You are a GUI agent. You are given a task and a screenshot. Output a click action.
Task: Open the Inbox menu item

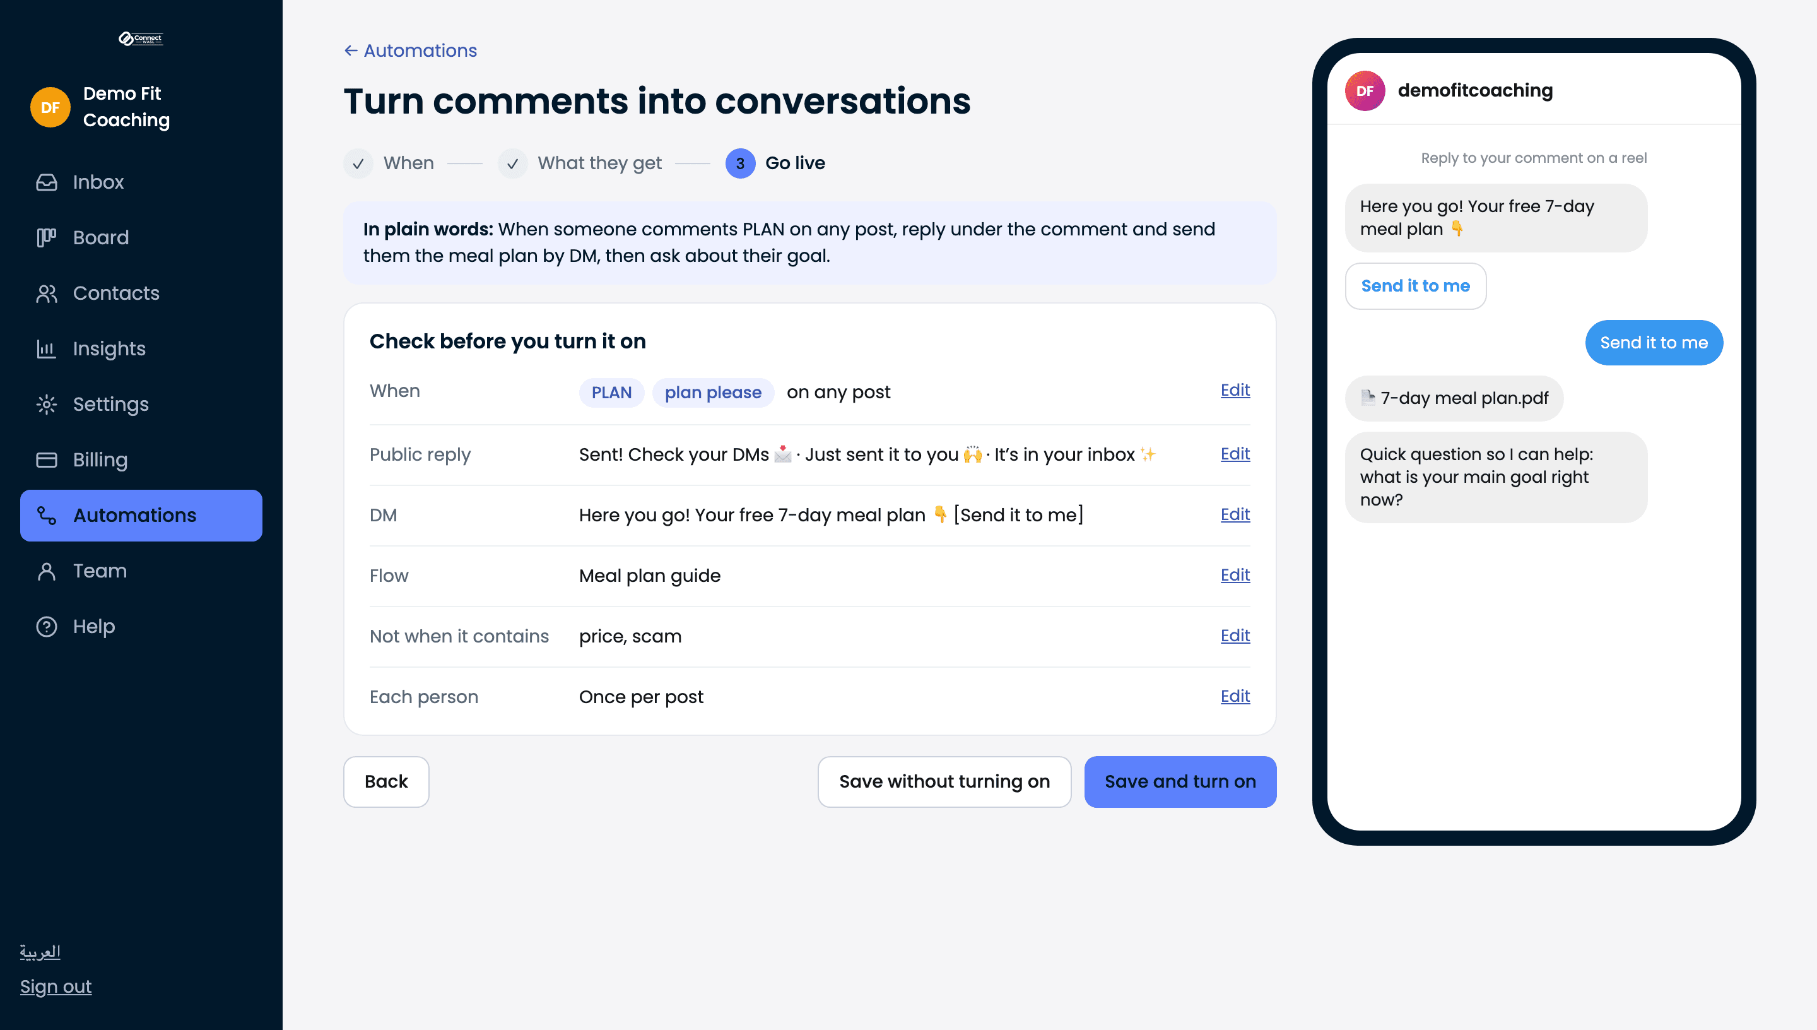pos(141,182)
